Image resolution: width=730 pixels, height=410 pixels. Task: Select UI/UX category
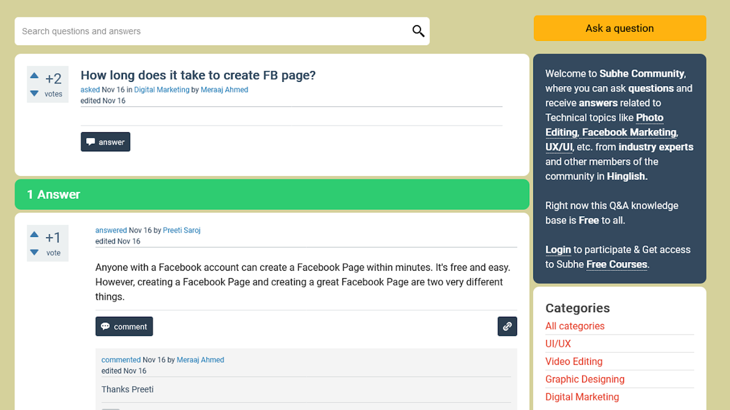[558, 344]
